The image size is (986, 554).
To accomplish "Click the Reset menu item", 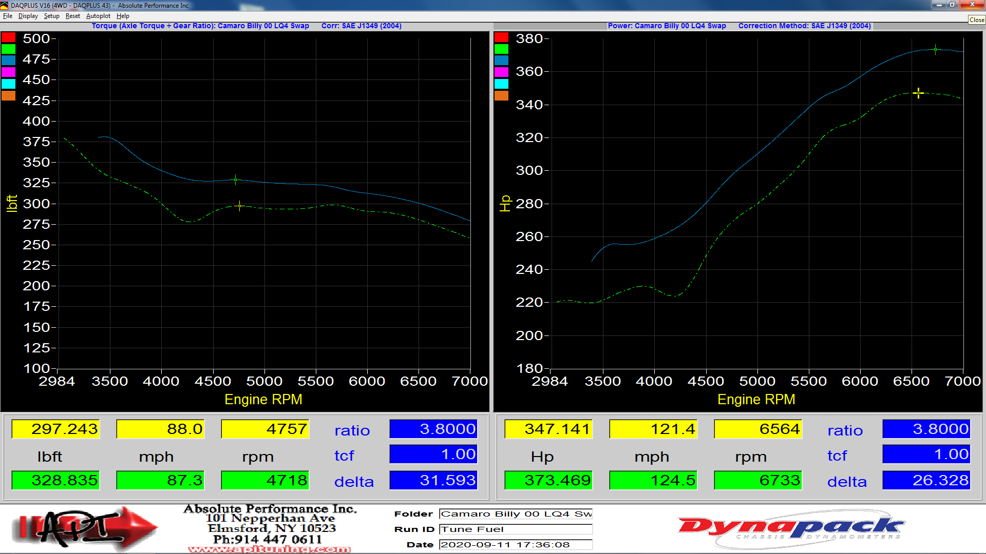I will [72, 16].
